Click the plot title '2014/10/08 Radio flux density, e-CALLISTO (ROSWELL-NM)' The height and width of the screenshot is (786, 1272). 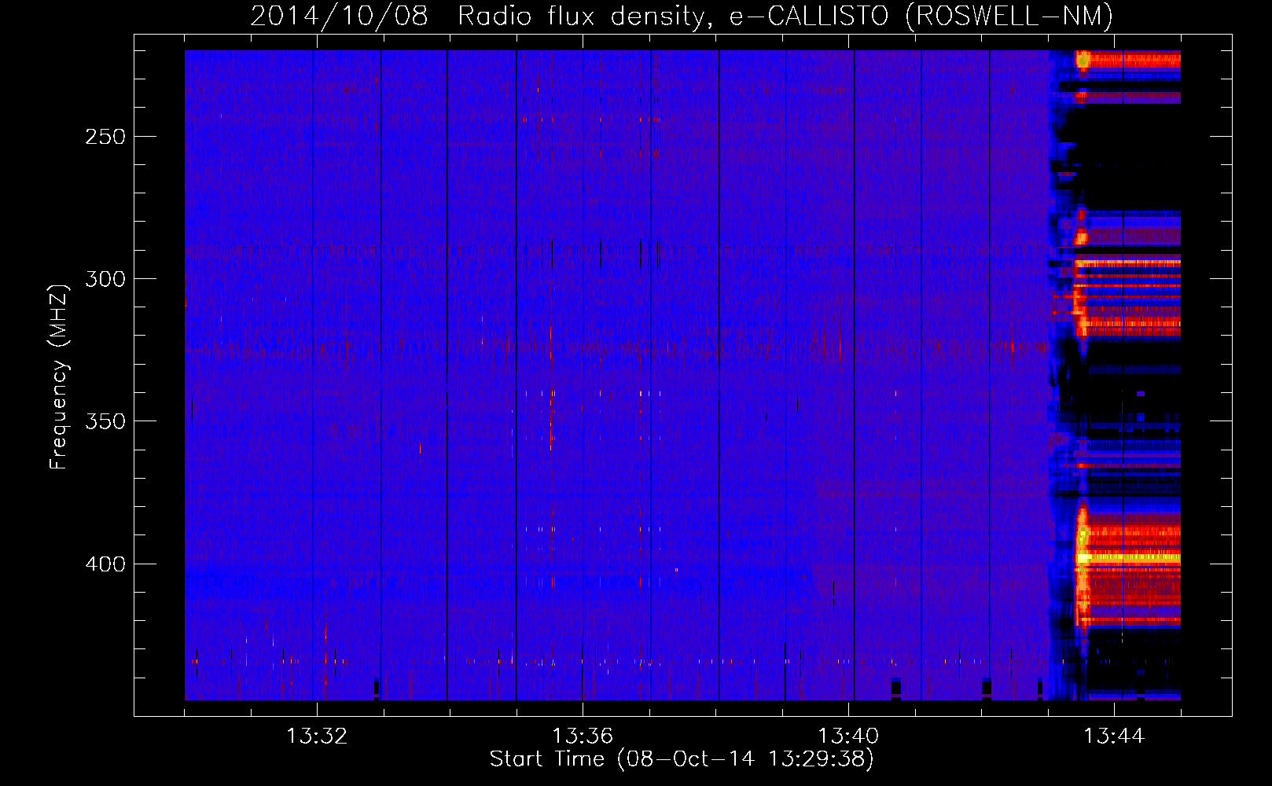tap(682, 17)
